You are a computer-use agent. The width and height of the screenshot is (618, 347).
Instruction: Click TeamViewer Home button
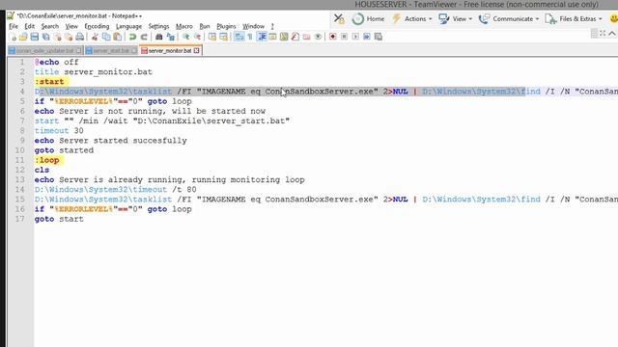369,18
